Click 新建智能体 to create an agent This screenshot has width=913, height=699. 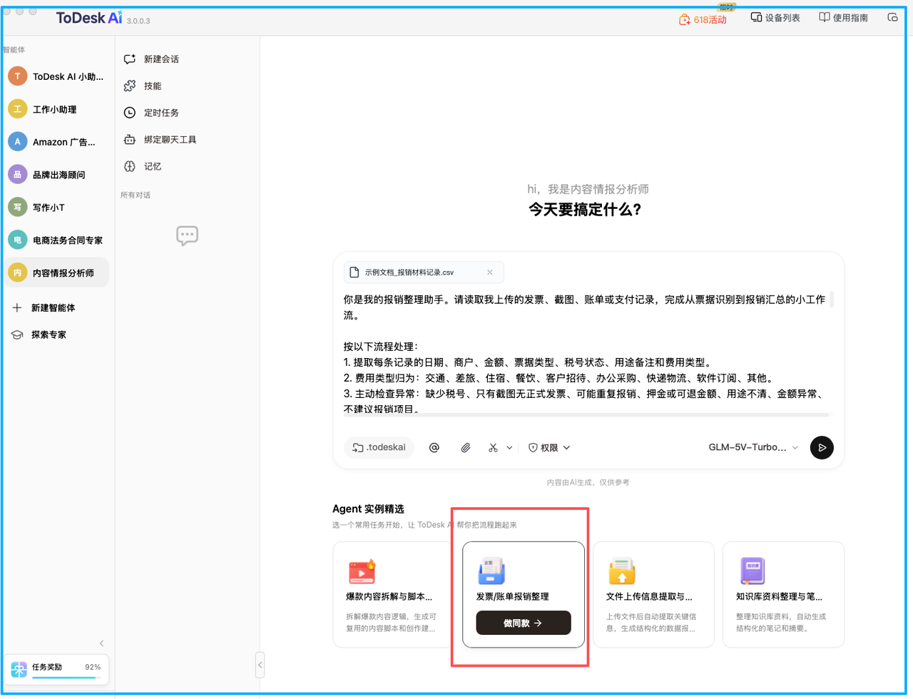44,308
